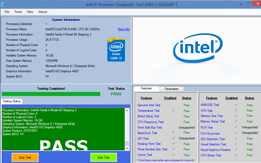Open the View menu
The height and width of the screenshot is (163, 261).
tap(30, 12)
